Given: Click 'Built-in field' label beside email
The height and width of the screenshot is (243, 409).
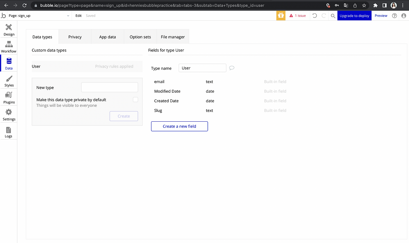Looking at the screenshot, I should [x=275, y=82].
